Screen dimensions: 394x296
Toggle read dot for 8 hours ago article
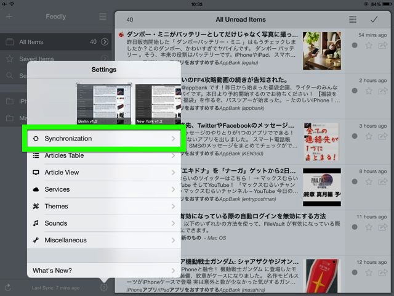coord(355,181)
